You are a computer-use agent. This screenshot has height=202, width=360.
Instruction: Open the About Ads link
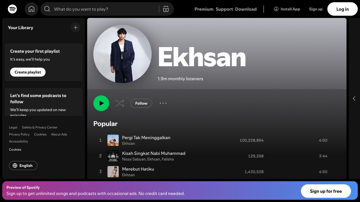coord(59,134)
